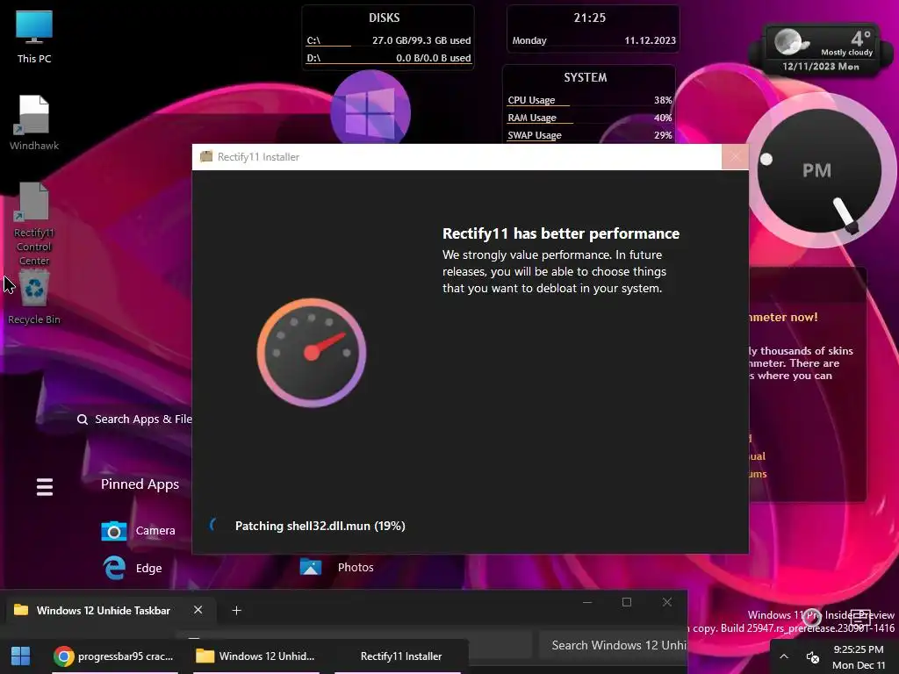Click the Search Apps & Files box
Image resolution: width=899 pixels, height=674 pixels.
134,419
